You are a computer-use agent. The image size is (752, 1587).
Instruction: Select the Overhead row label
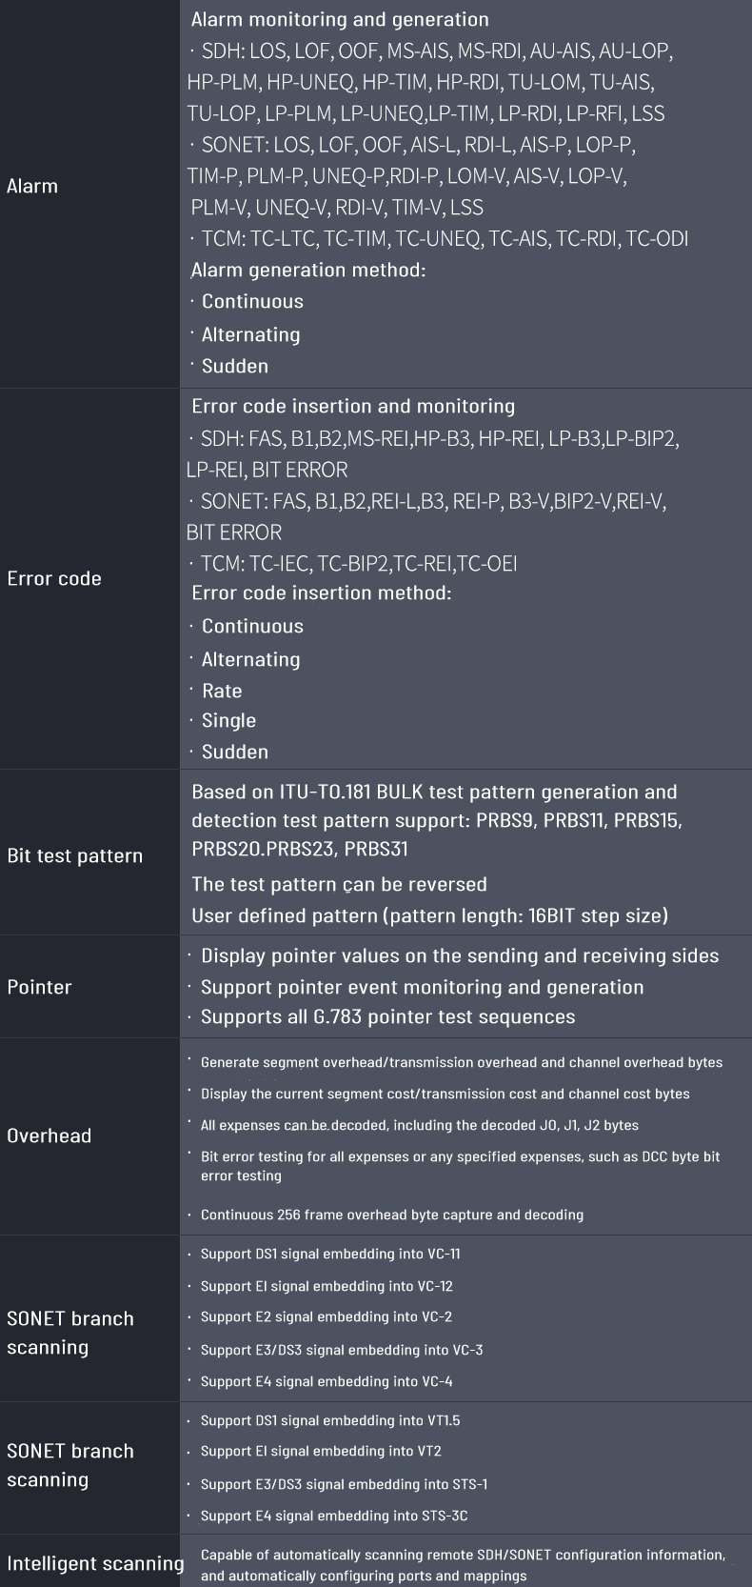(49, 1135)
